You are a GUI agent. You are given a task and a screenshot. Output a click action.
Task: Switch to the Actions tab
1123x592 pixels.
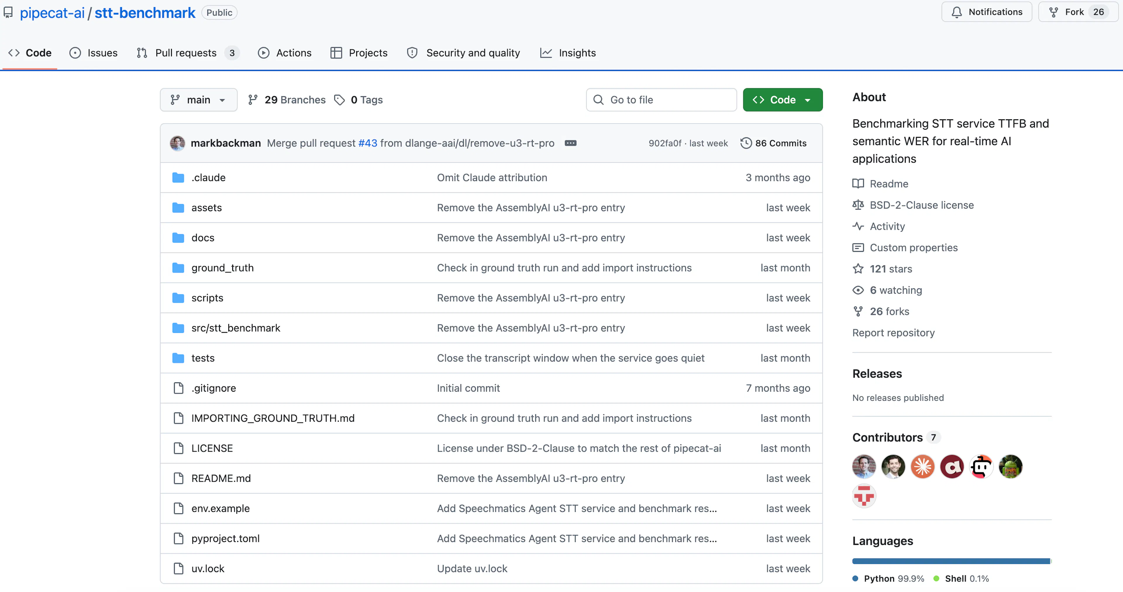tap(285, 53)
